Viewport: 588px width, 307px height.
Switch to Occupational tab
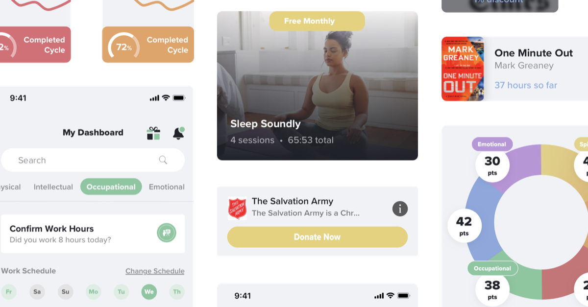click(x=111, y=187)
